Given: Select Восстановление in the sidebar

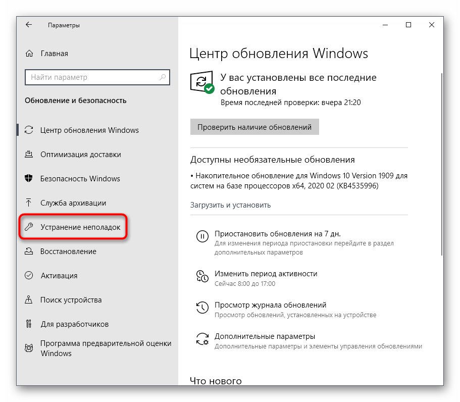Looking at the screenshot, I should 68,252.
